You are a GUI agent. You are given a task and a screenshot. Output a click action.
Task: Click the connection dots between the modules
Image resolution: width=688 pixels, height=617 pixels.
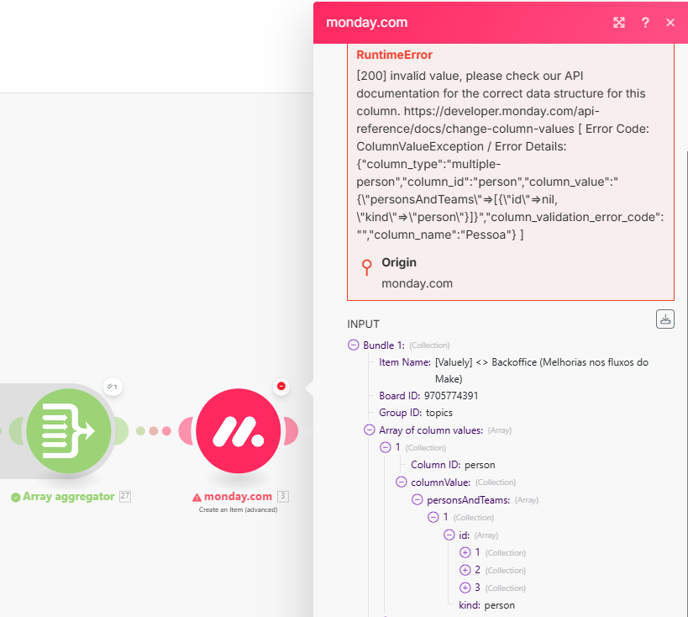tap(154, 430)
